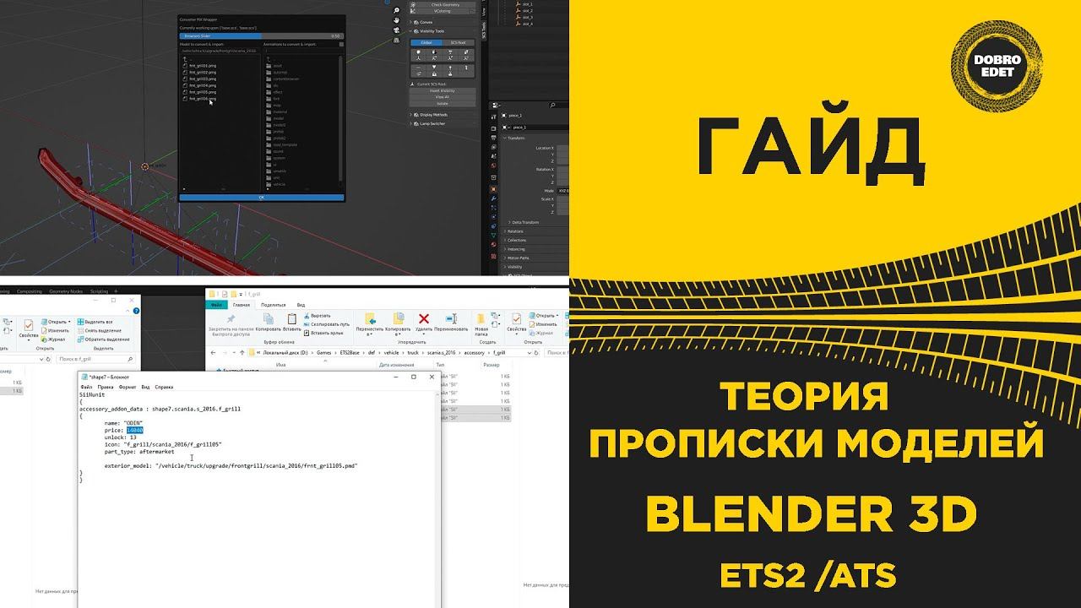
Task: Expand the Lamp Switcher panel
Action: 434,123
